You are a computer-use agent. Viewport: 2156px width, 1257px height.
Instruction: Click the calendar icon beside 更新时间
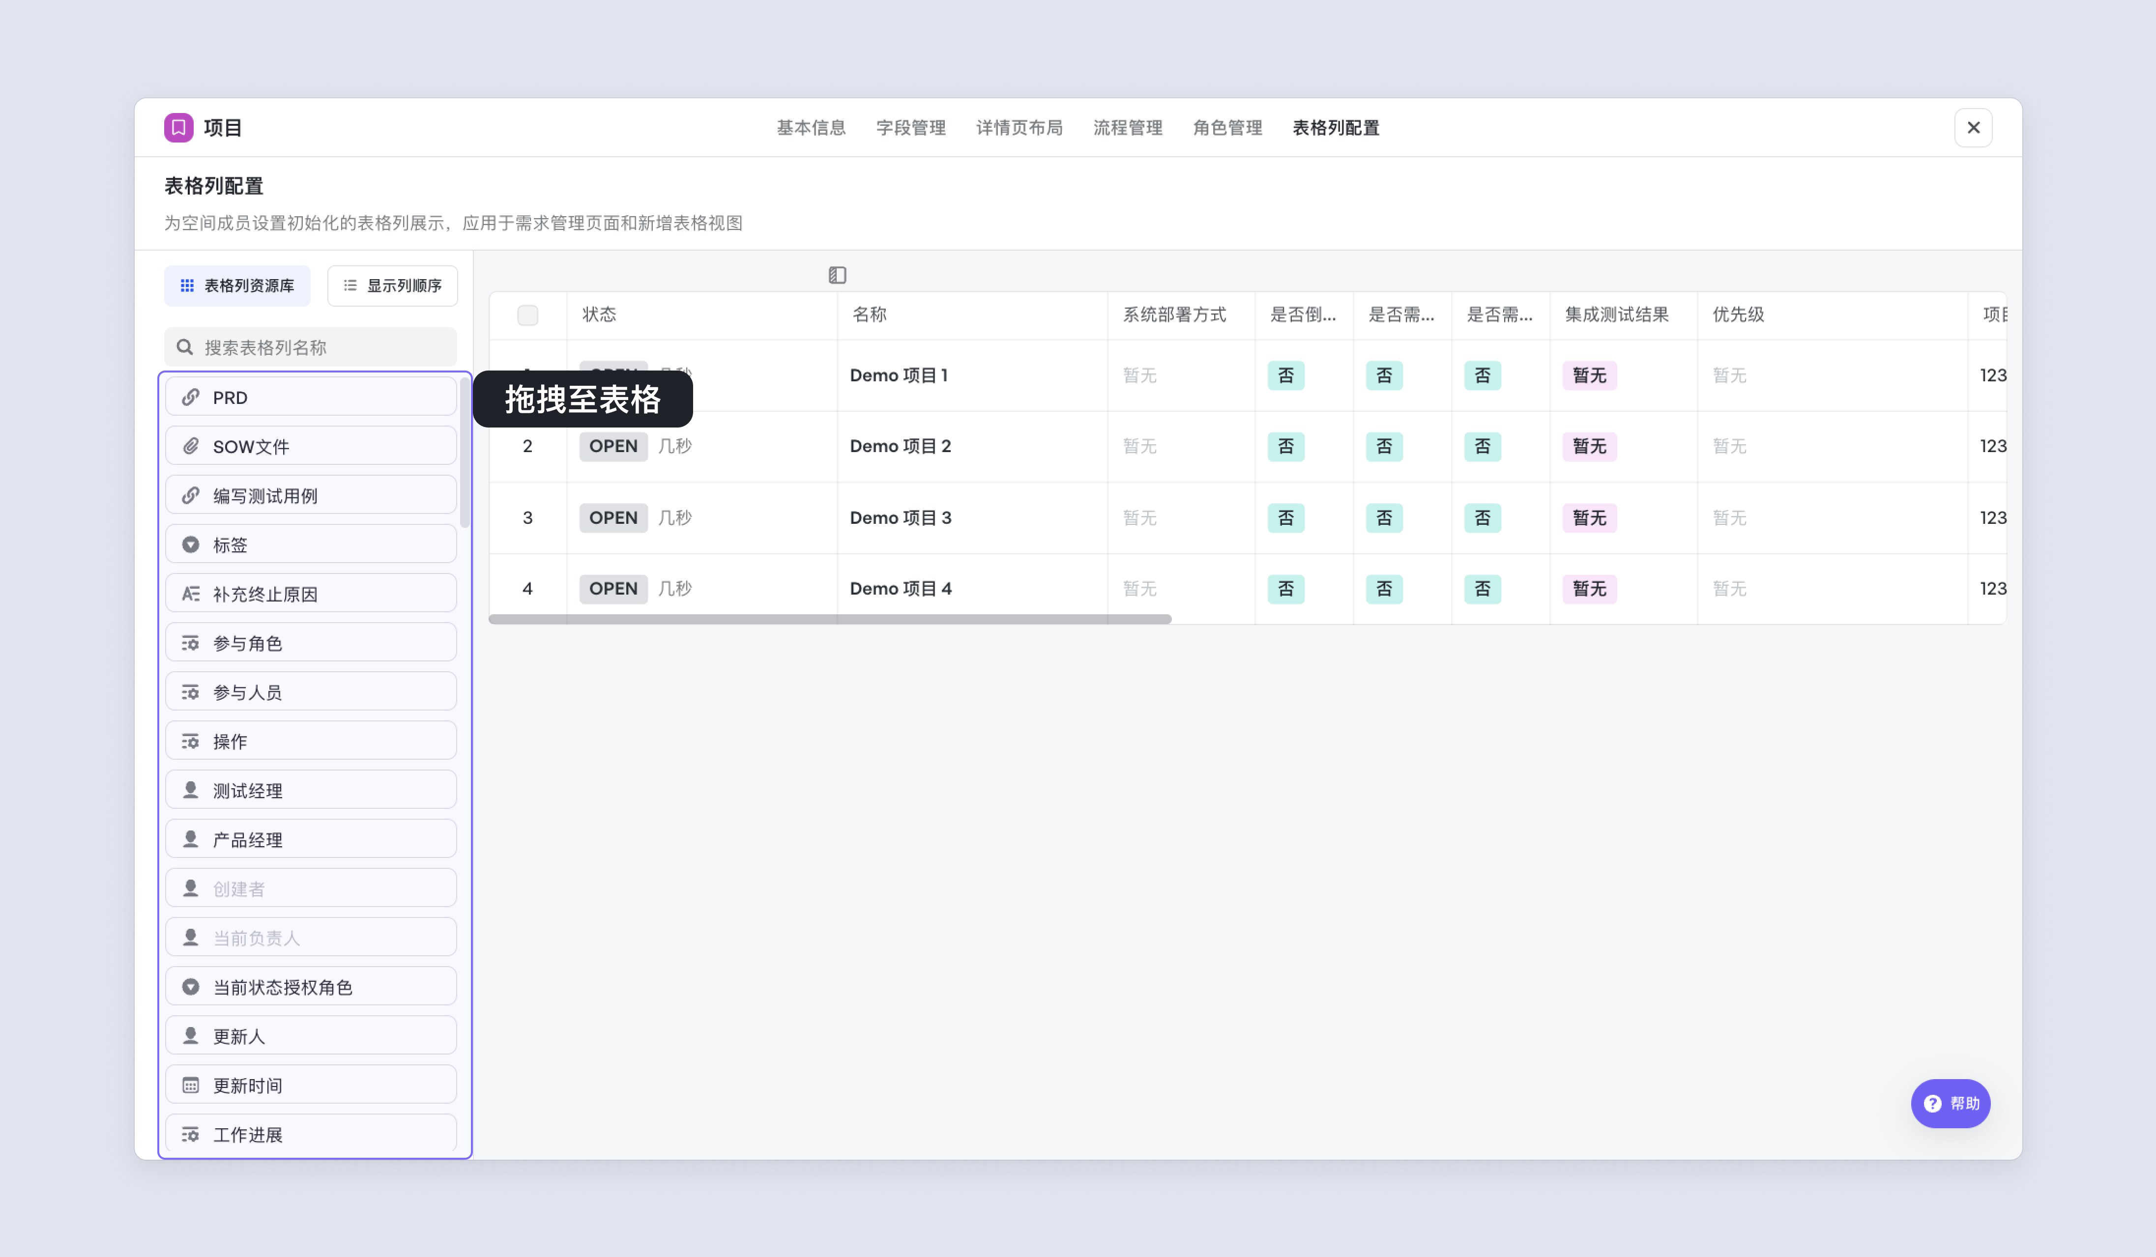(x=191, y=1085)
